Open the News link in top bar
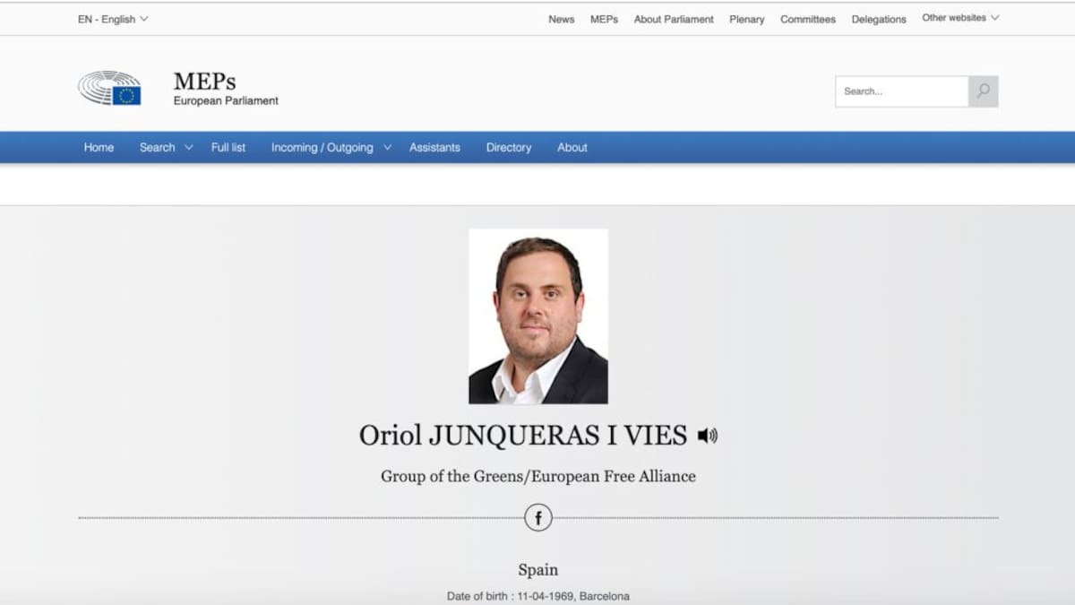The width and height of the screenshot is (1075, 605). coord(562,19)
